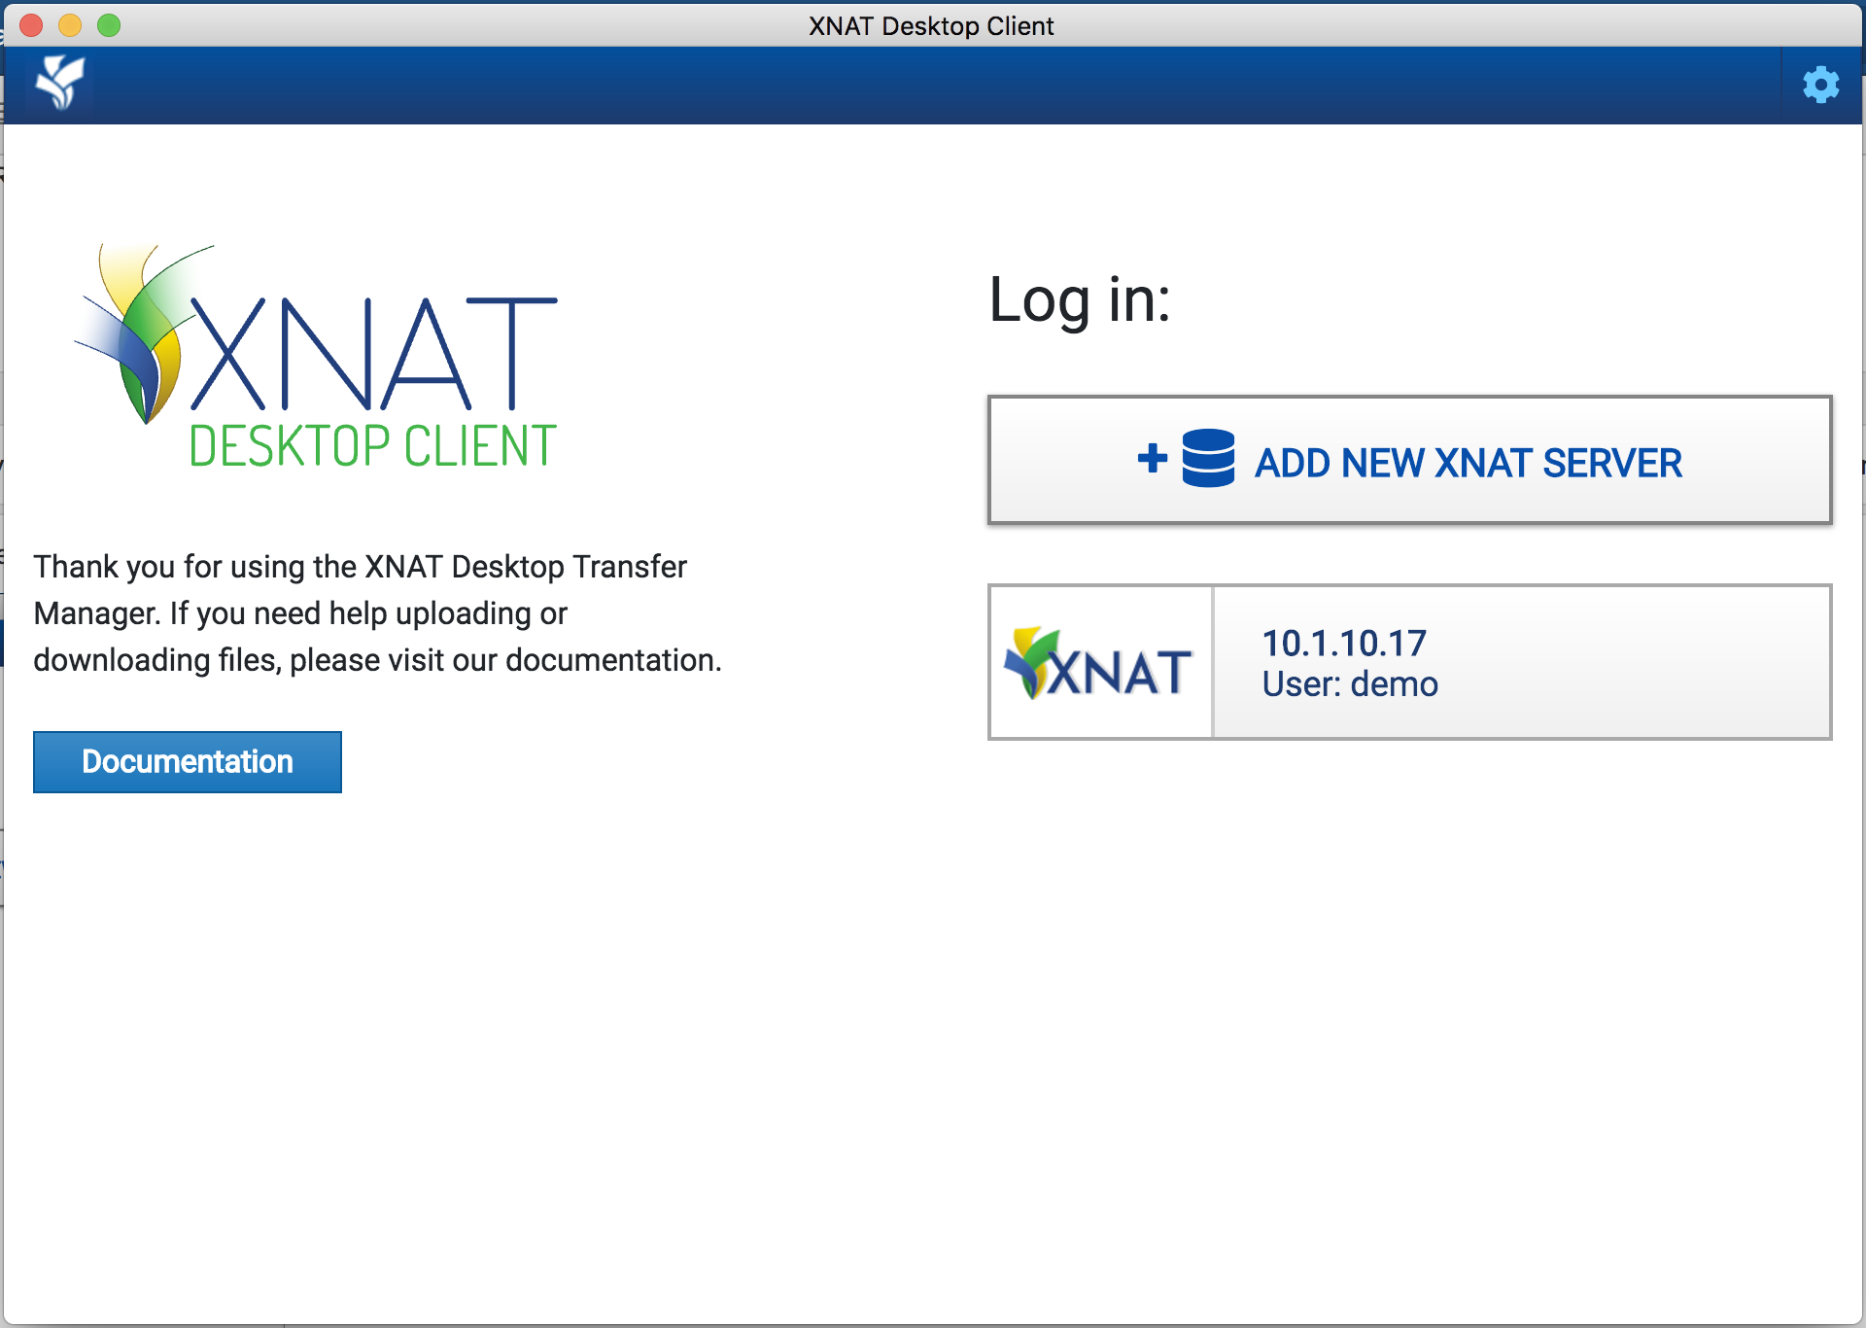Open the Documentation button
The height and width of the screenshot is (1328, 1866).
(x=188, y=762)
